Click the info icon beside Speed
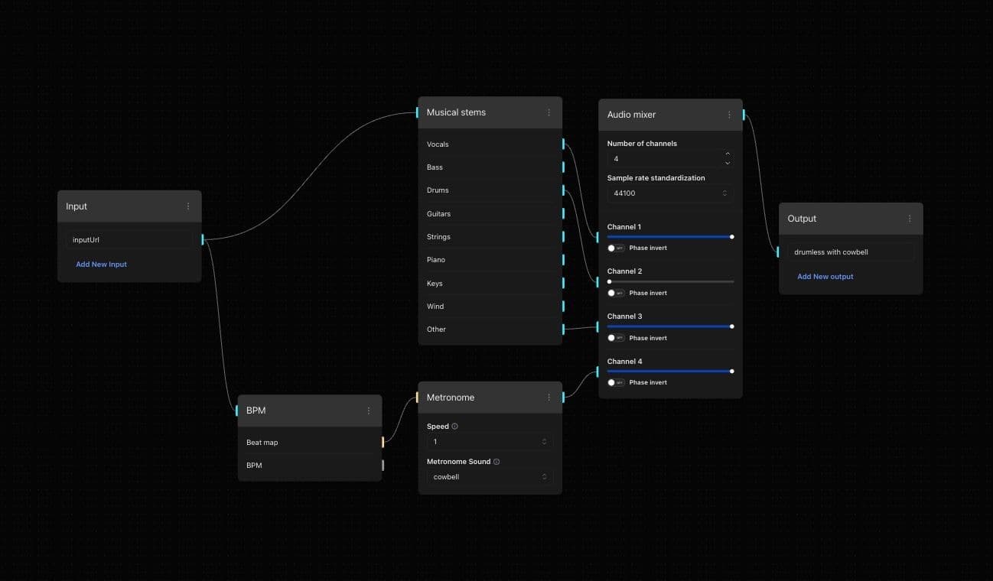Viewport: 993px width, 581px height. 454,427
